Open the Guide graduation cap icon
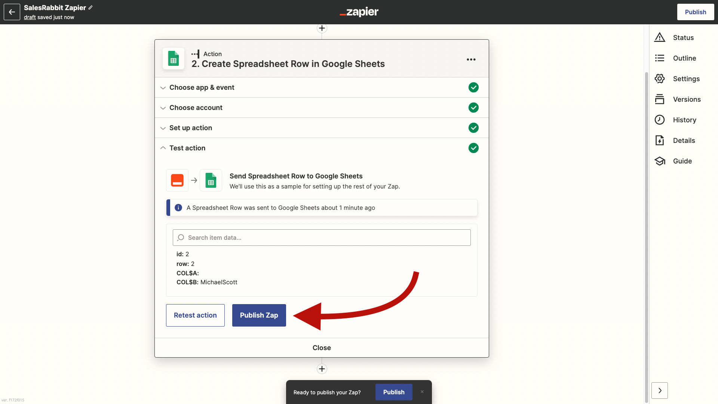Image resolution: width=718 pixels, height=404 pixels. point(660,161)
